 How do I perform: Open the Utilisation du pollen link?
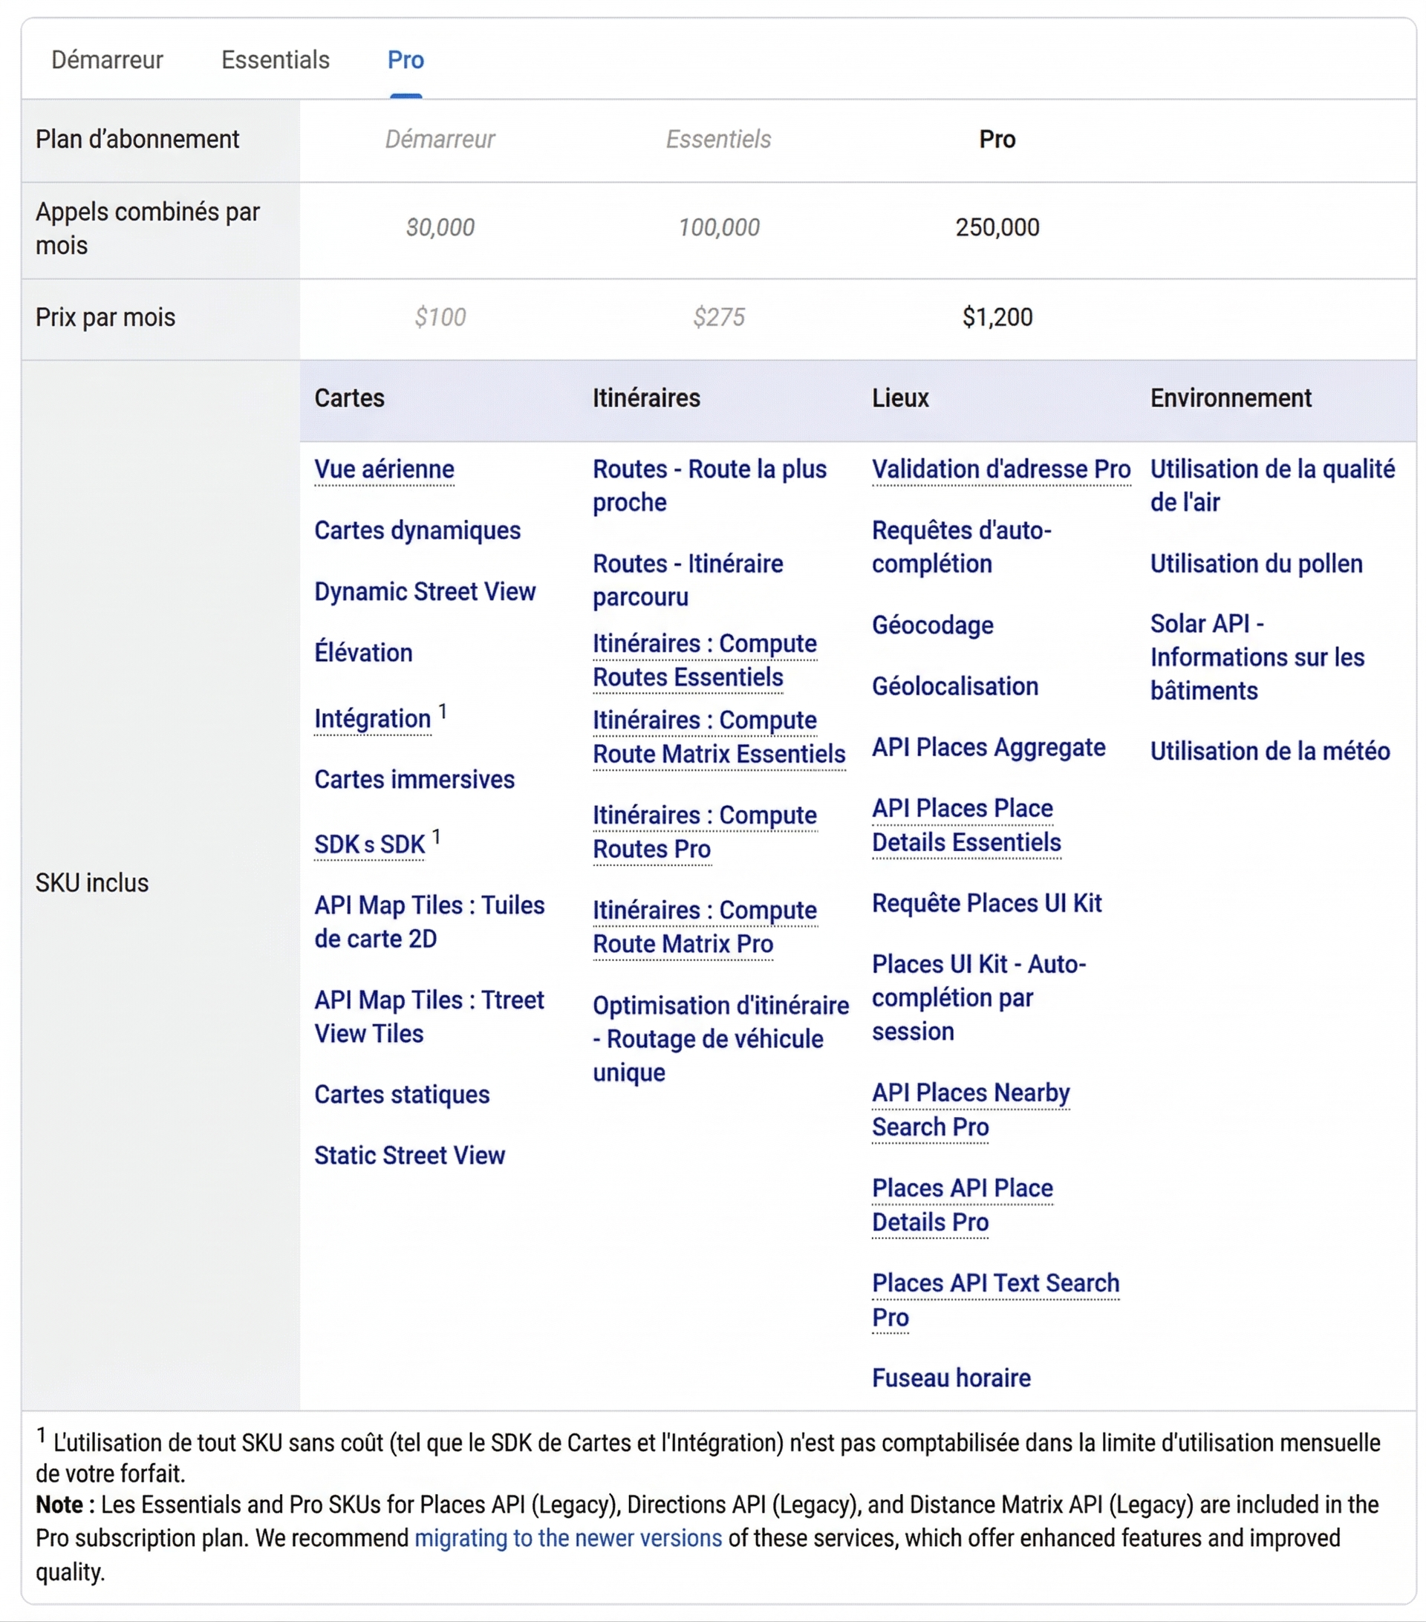click(1256, 564)
